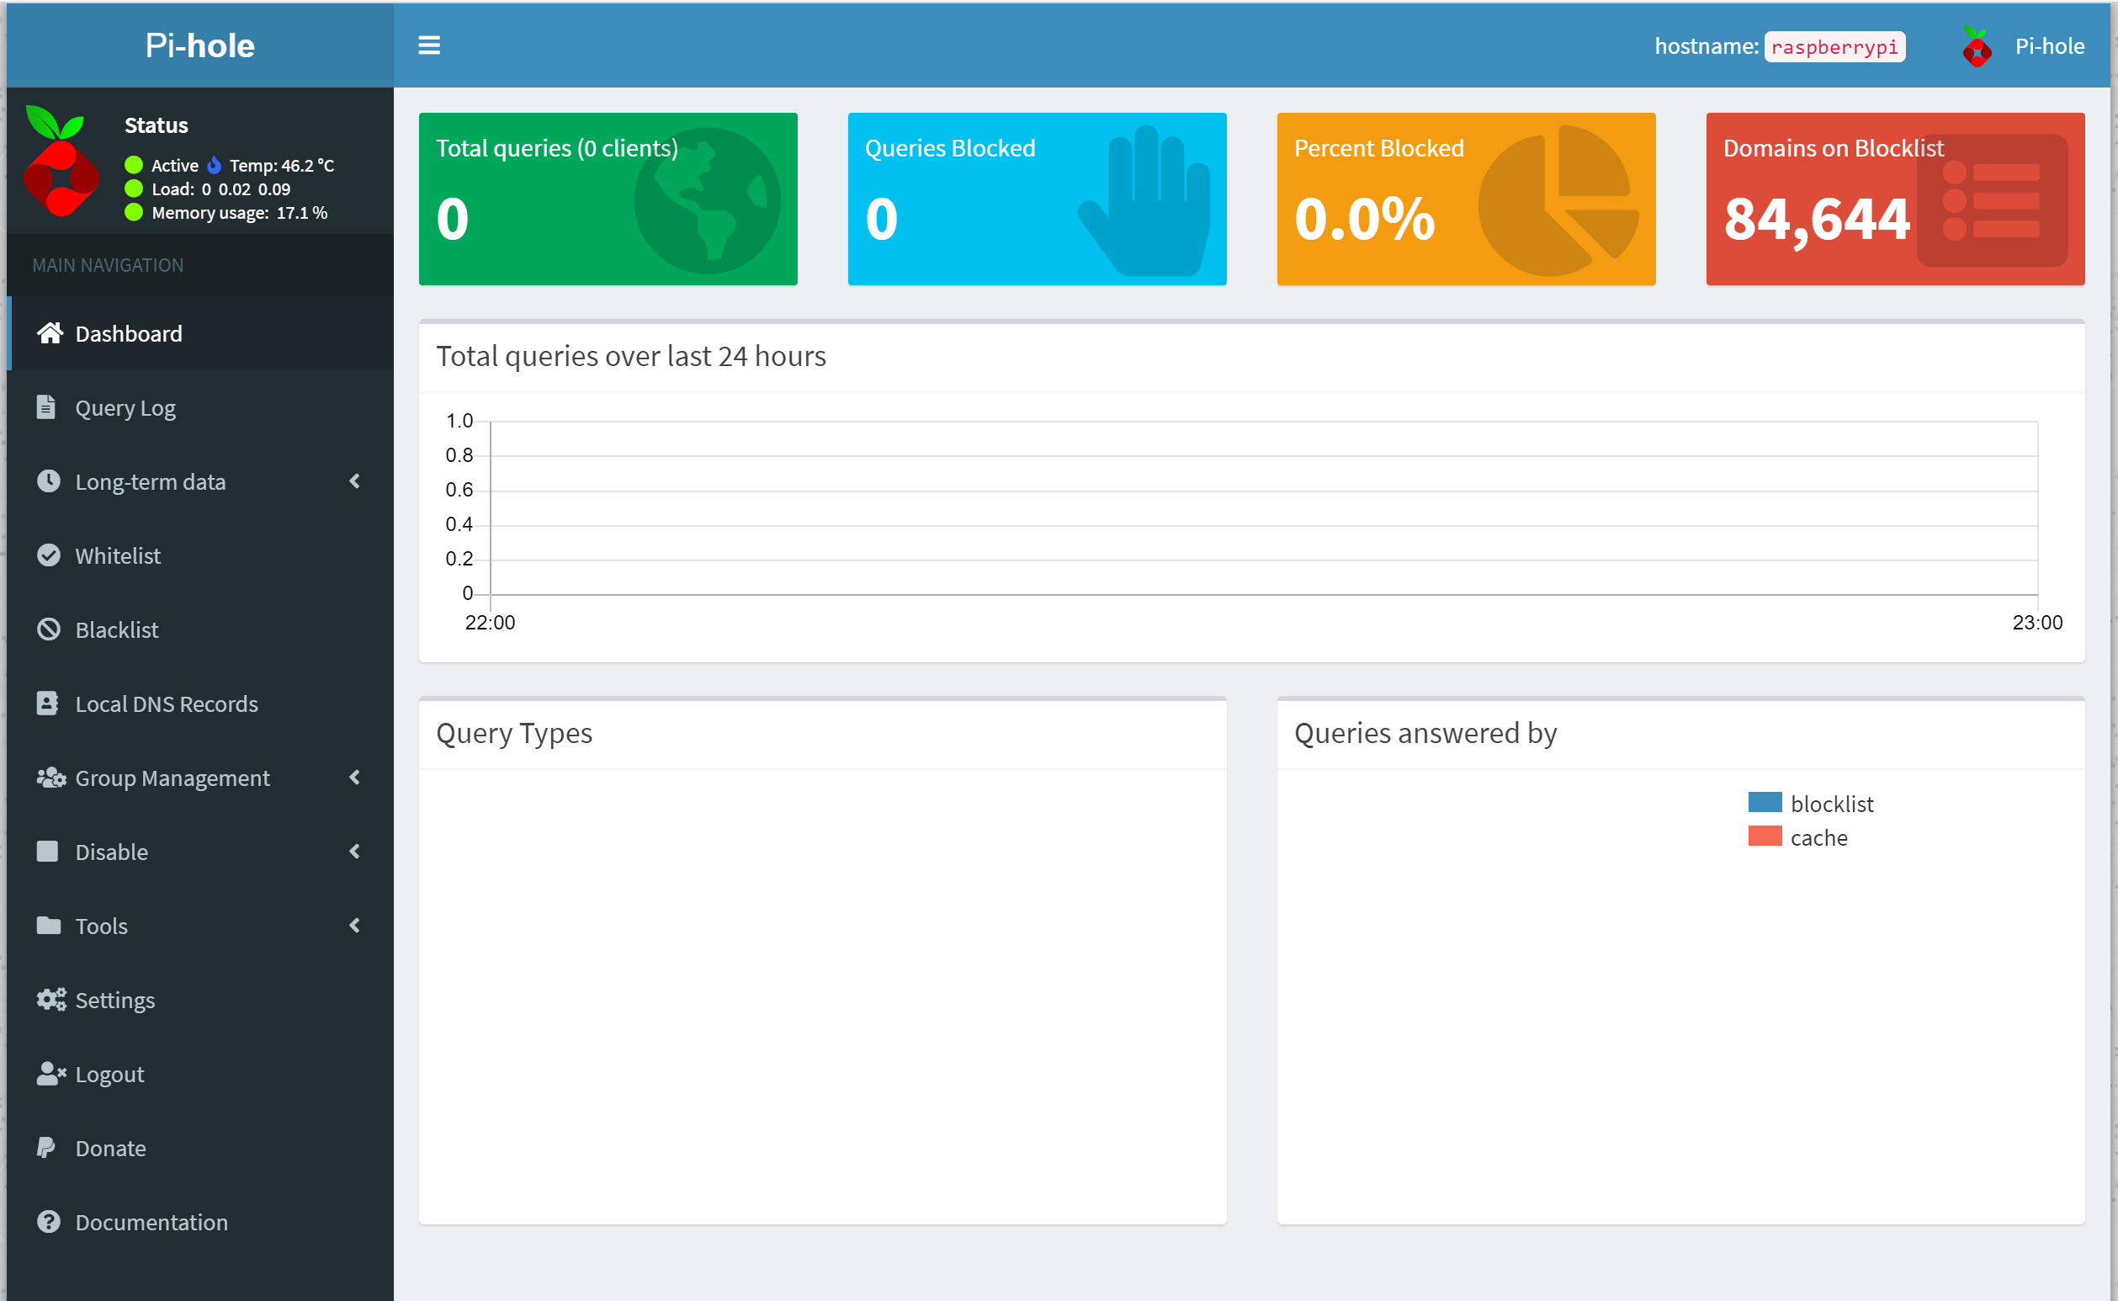Screen dimensions: 2118x1301
Task: Click the Whitelist checkmark icon
Action: coord(48,555)
